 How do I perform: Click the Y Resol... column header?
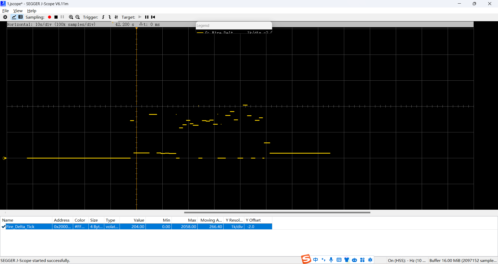[234, 220]
